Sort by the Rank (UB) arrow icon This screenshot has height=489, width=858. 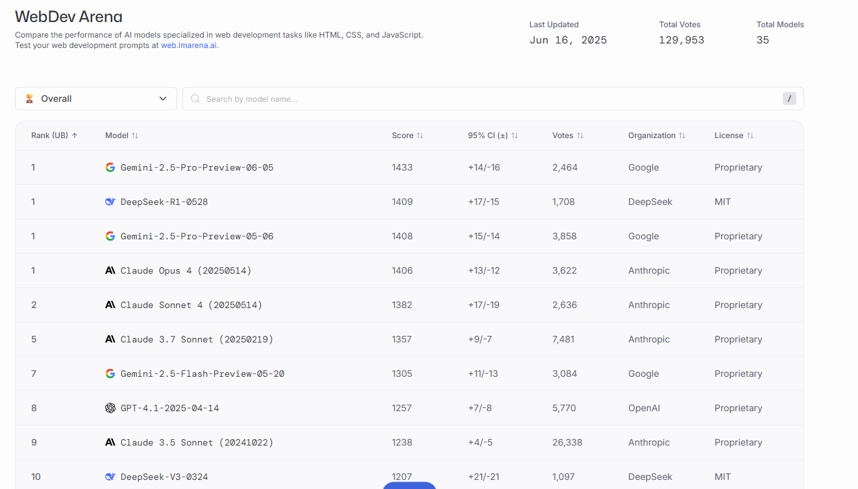tap(75, 136)
